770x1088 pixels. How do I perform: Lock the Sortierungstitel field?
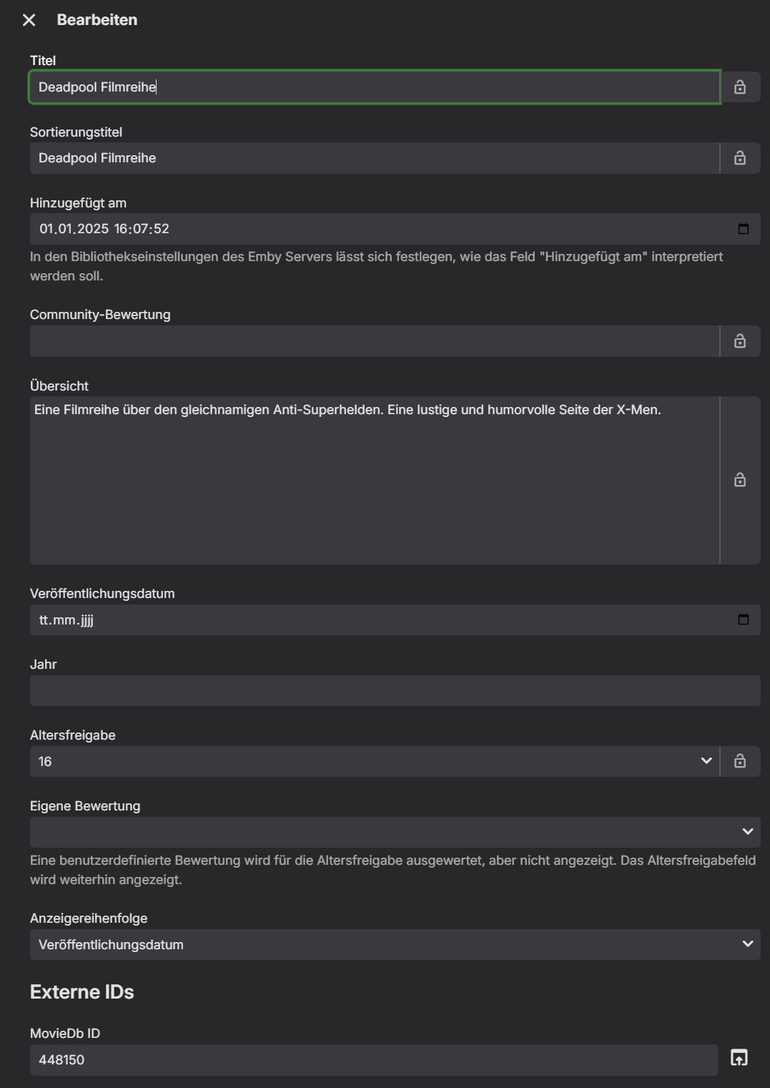coord(740,158)
